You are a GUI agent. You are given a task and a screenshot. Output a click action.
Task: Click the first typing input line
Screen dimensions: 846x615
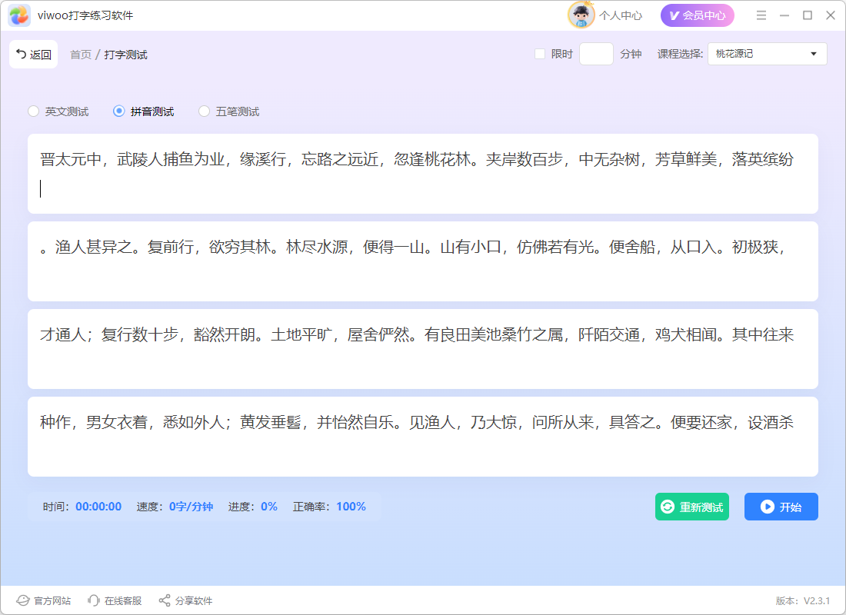coord(422,189)
